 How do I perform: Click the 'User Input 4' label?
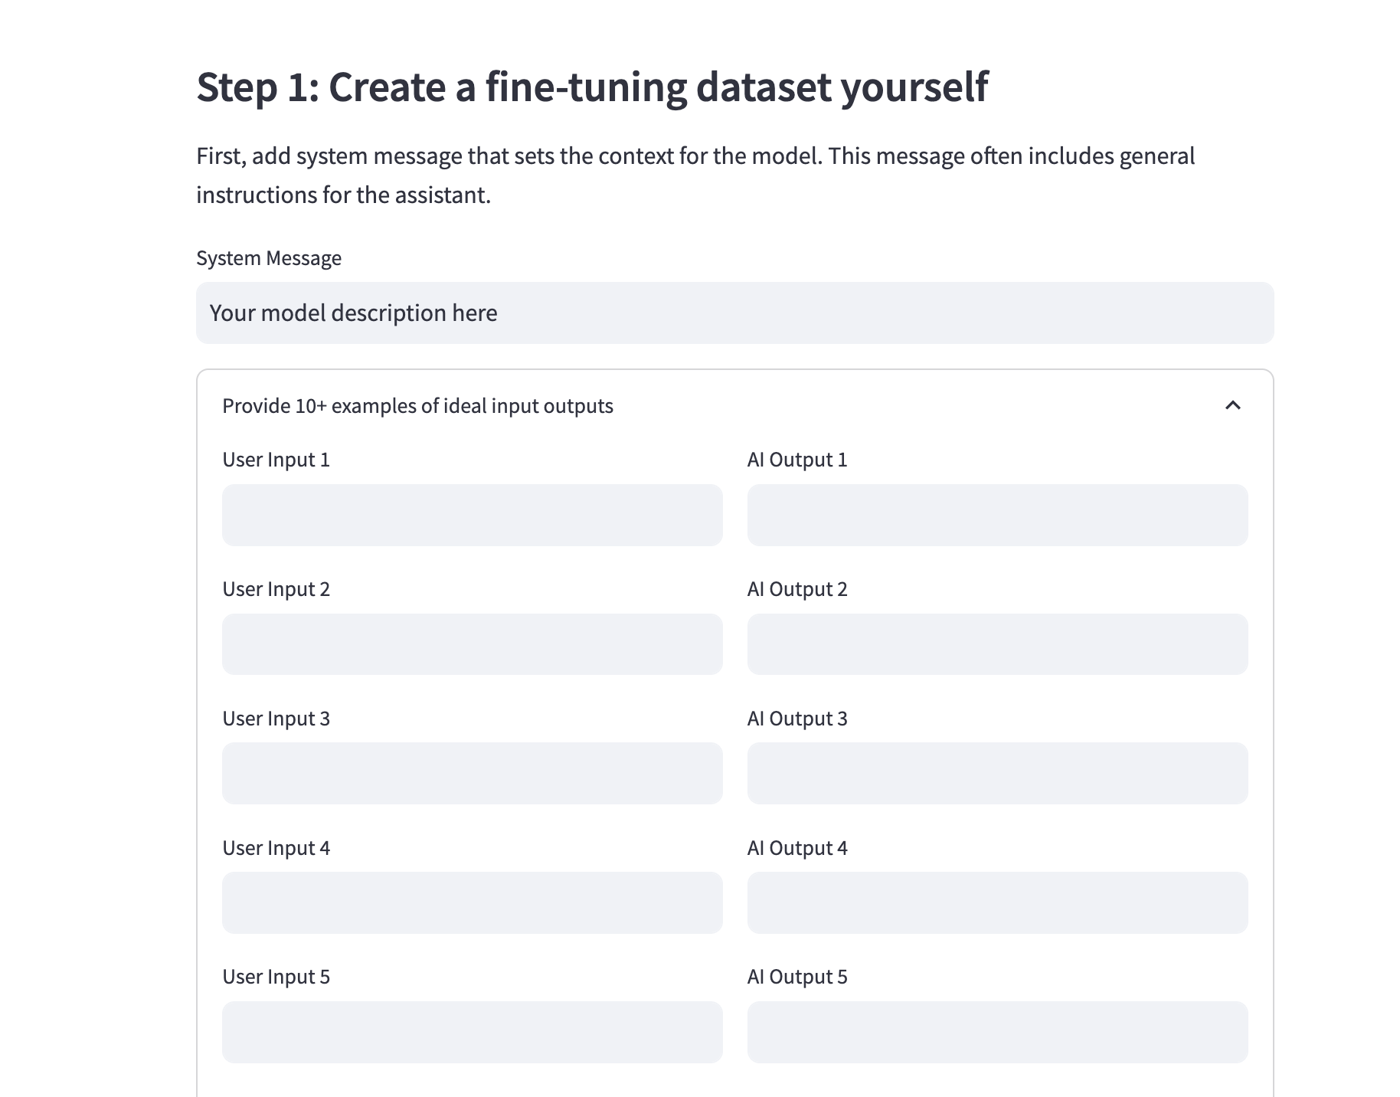coord(276,848)
